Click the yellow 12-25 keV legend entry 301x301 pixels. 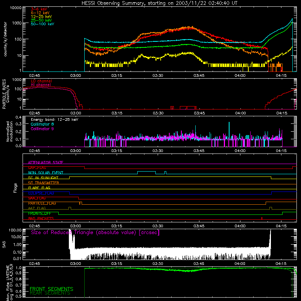(41, 17)
